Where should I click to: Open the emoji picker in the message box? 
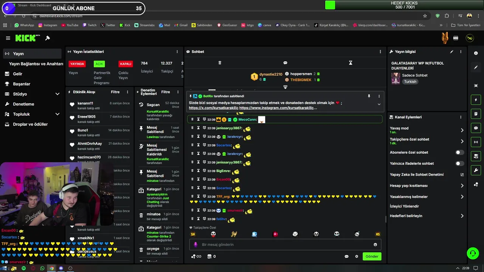[375, 244]
